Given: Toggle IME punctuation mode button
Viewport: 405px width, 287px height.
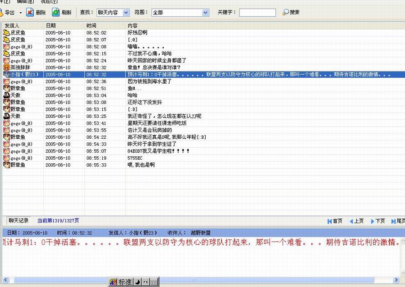Looking at the screenshot, I should click(145, 282).
